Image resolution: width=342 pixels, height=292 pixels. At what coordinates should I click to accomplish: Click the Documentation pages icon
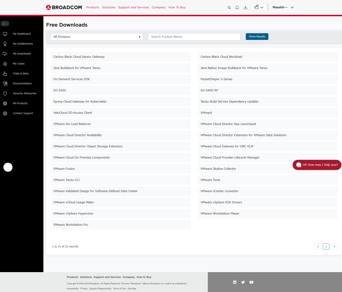[x=5, y=84]
